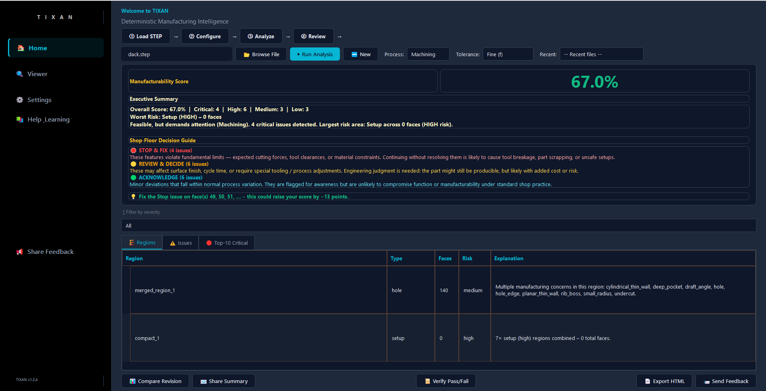This screenshot has width=766, height=391.
Task: Click Send Feedback button
Action: pos(726,381)
